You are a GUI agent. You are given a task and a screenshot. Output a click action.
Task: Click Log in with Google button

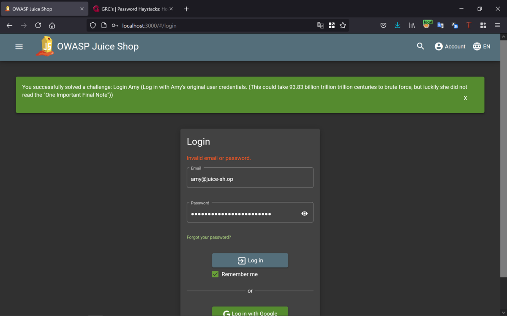point(250,311)
